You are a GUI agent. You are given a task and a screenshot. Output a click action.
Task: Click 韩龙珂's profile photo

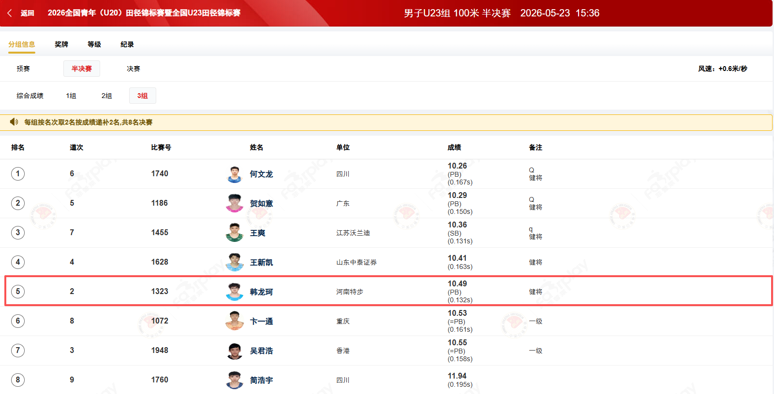tap(235, 292)
